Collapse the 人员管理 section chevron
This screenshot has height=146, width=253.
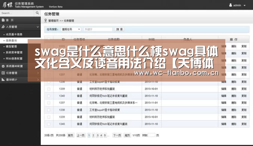[x=38, y=27]
